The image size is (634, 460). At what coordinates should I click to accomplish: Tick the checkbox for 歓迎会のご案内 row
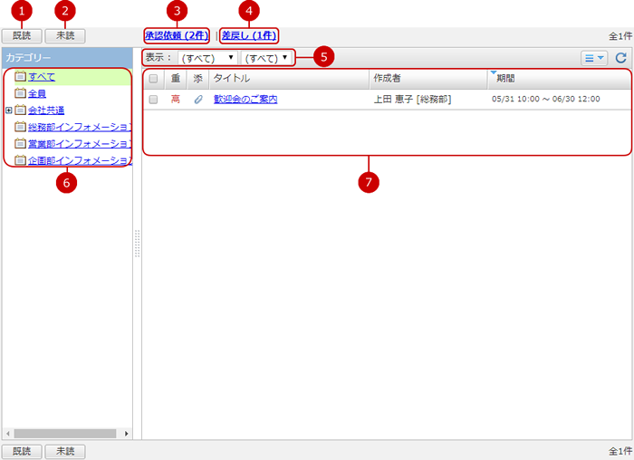click(153, 100)
